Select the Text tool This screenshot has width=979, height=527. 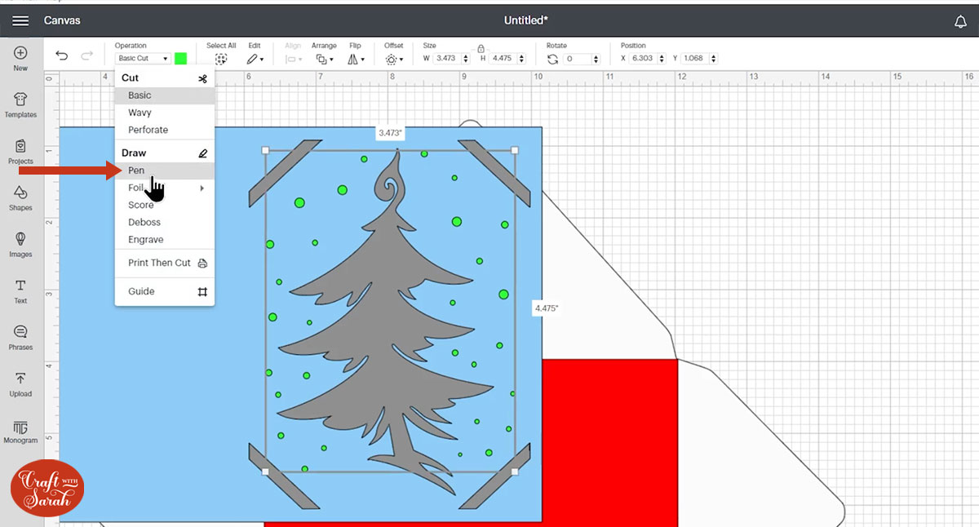[x=20, y=290]
